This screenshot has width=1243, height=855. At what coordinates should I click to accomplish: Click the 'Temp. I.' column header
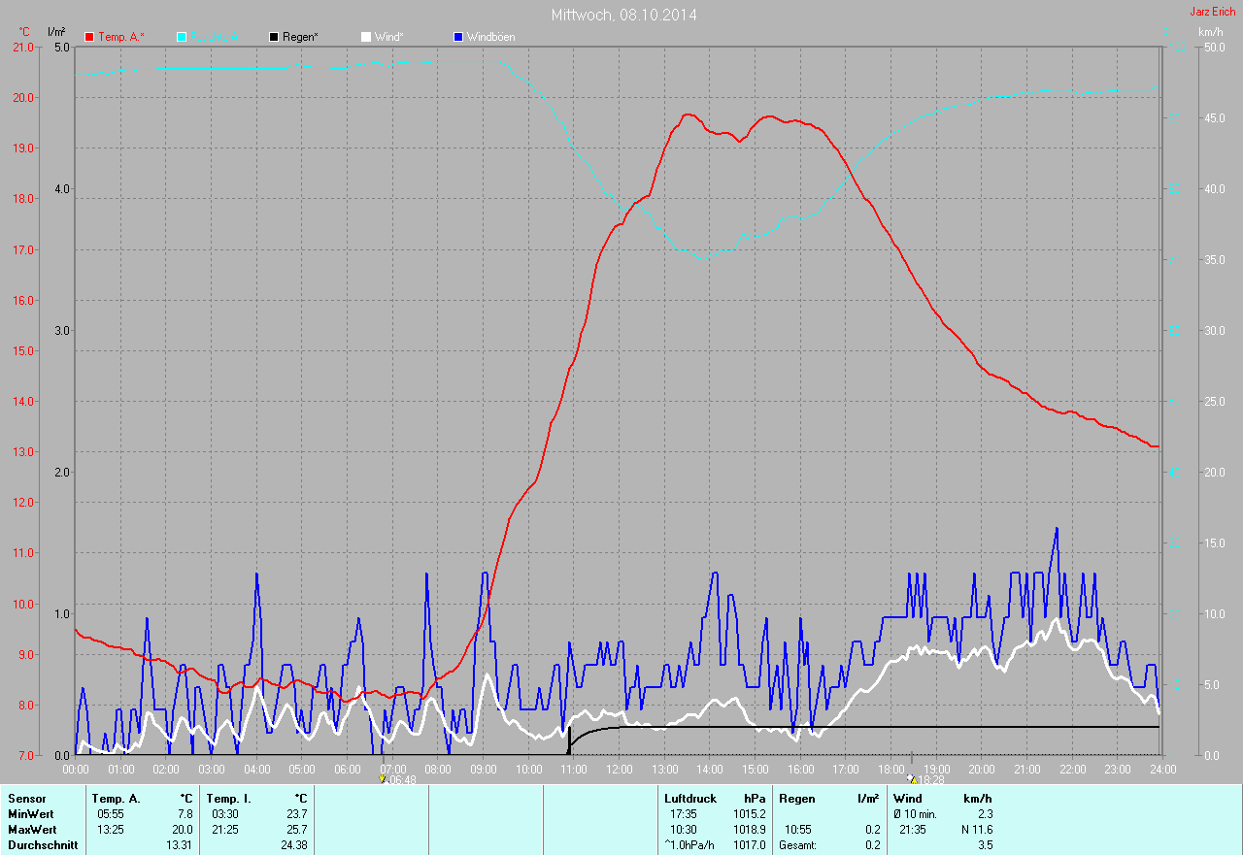[229, 799]
